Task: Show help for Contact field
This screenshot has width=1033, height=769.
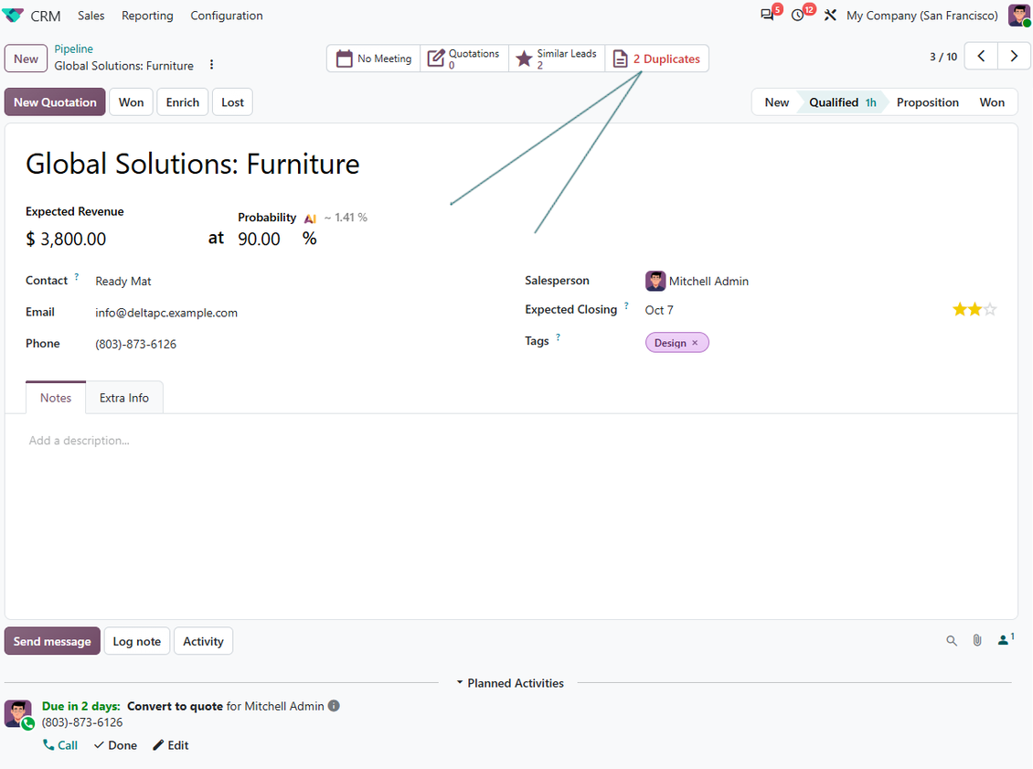Action: tap(77, 277)
